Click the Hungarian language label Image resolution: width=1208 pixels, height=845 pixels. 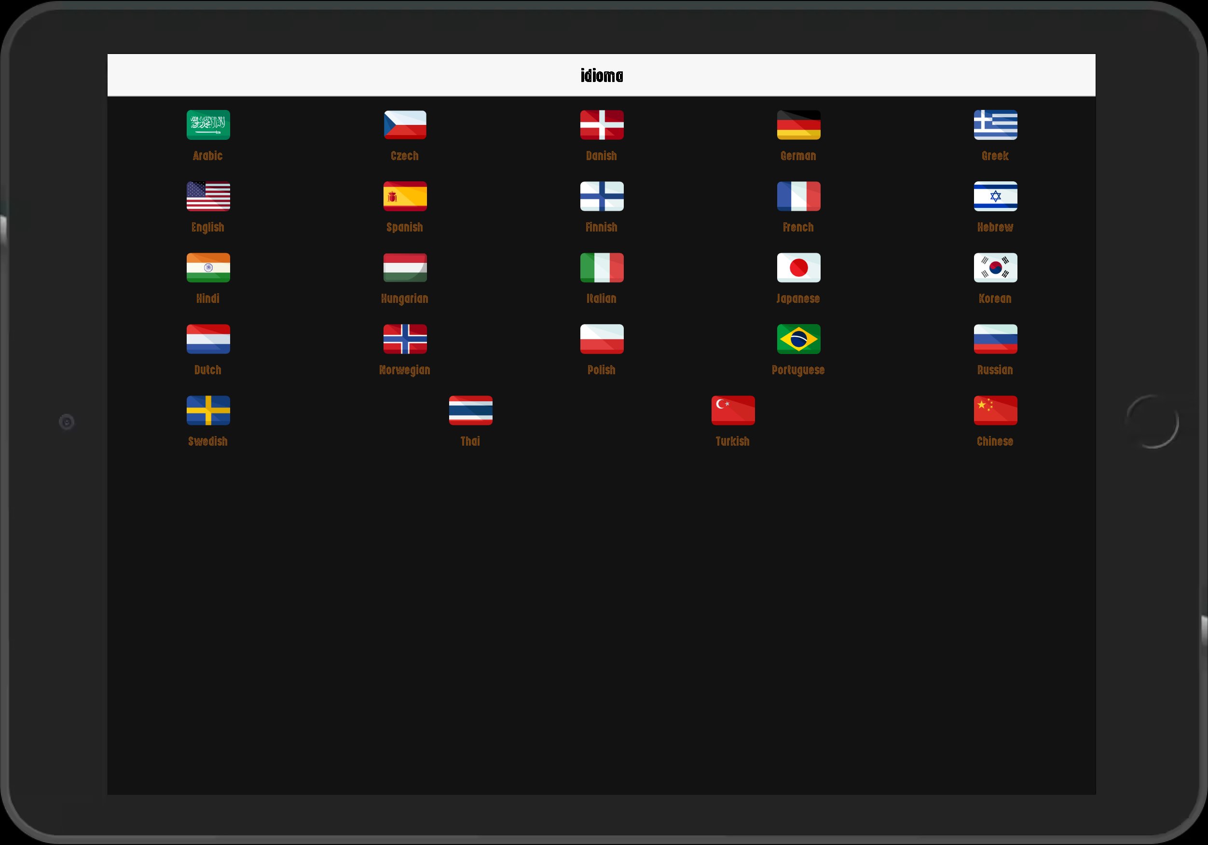tap(404, 299)
